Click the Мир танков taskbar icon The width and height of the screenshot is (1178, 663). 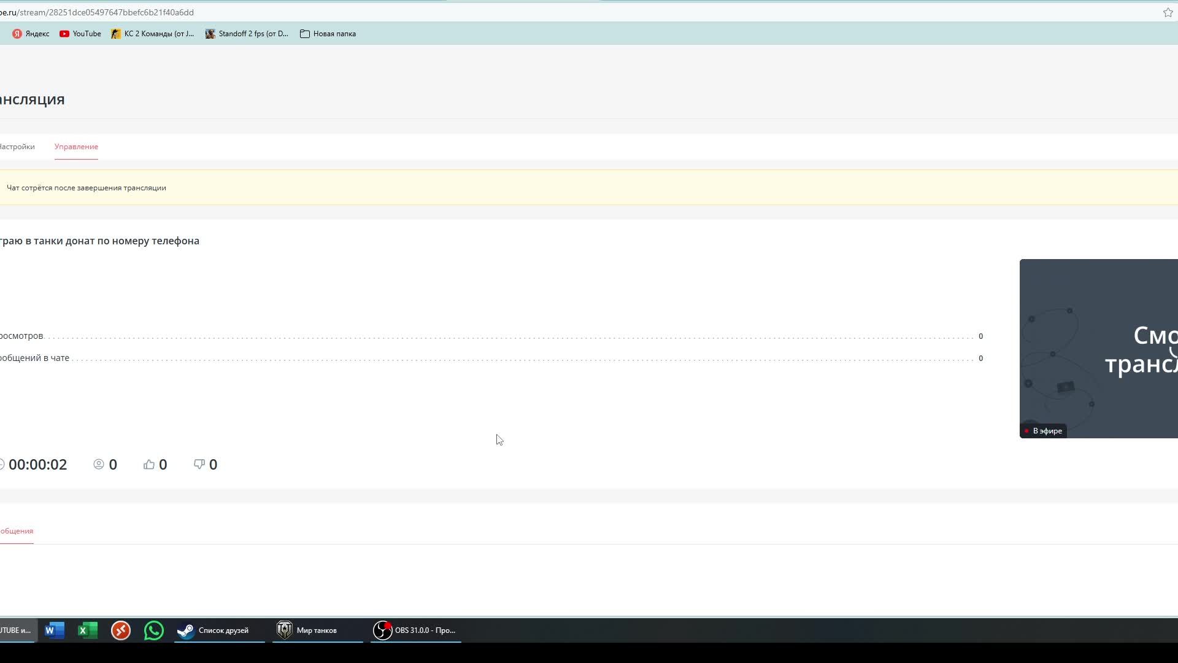[317, 630]
